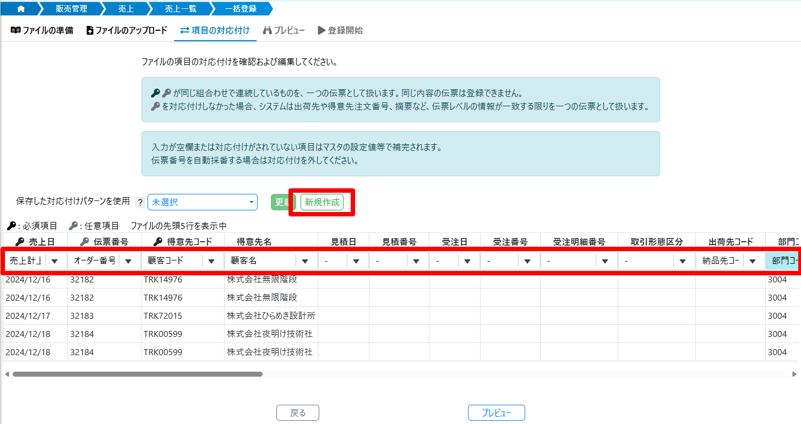Click the help question mark icon
The width and height of the screenshot is (801, 424).
140,202
